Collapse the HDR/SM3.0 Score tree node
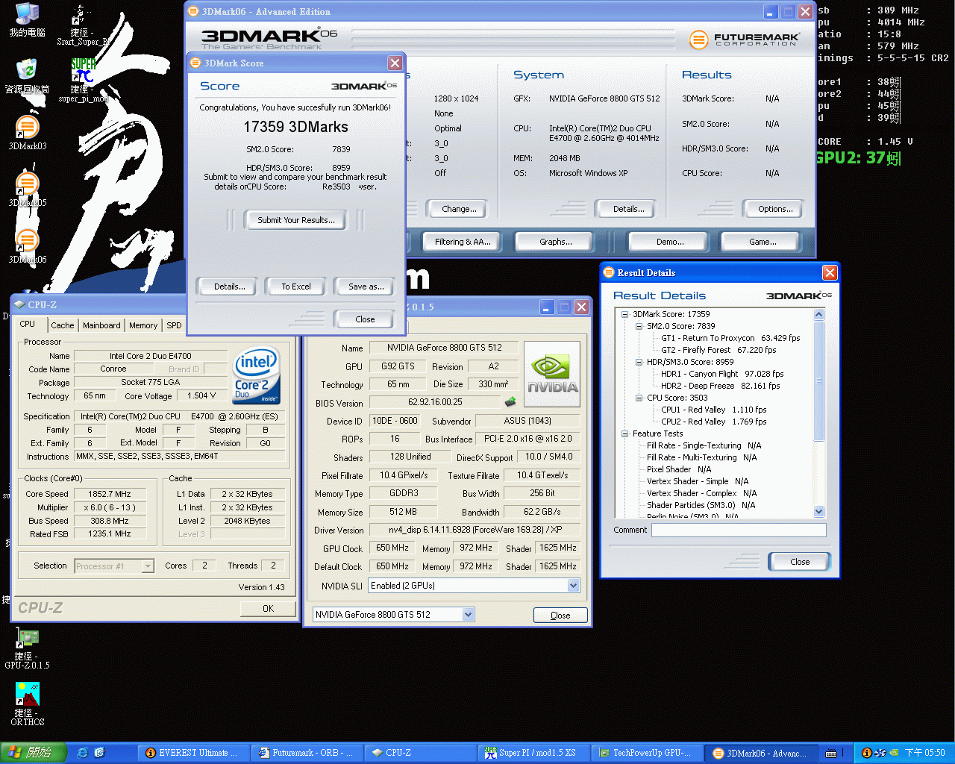Viewport: 955px width, 764px height. (639, 362)
